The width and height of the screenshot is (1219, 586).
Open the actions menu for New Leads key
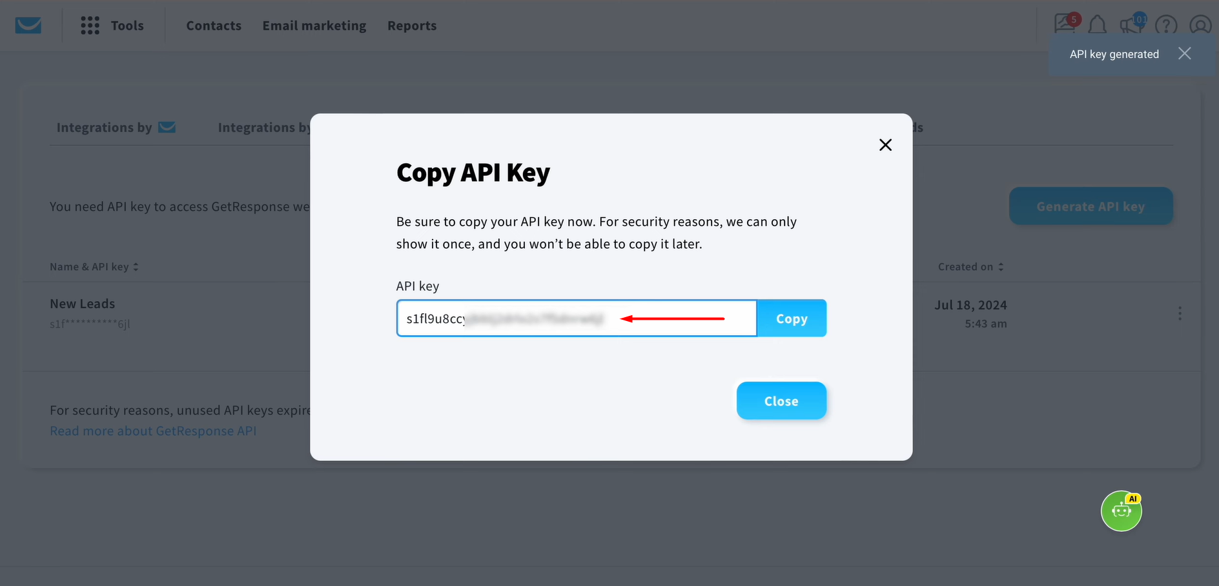coord(1180,313)
